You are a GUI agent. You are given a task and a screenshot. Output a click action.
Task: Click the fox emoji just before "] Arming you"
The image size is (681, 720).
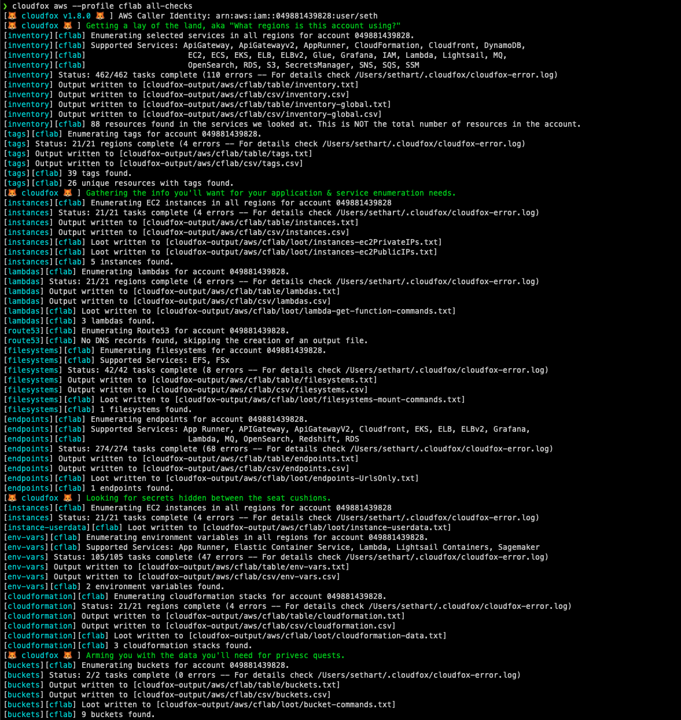click(68, 656)
